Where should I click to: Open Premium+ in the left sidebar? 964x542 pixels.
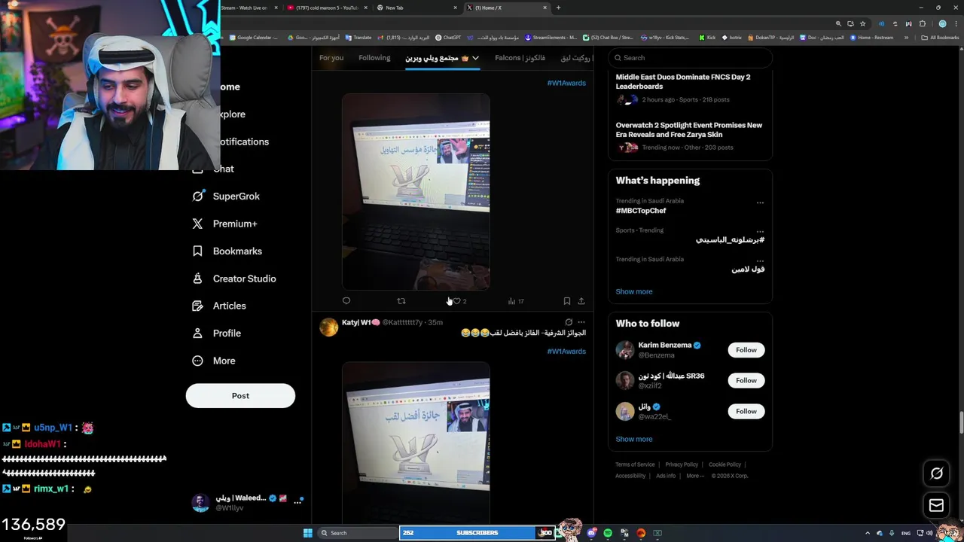[x=225, y=224]
